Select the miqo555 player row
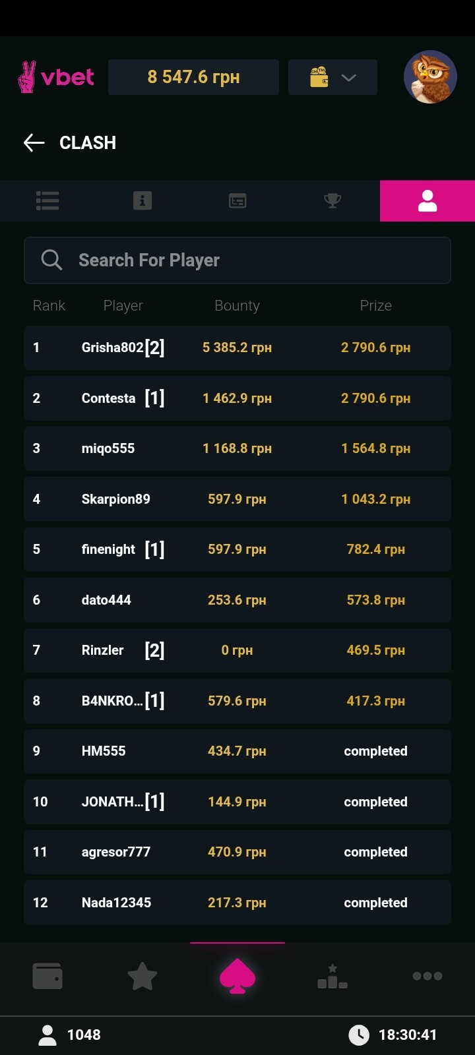Image resolution: width=475 pixels, height=1055 pixels. point(237,448)
